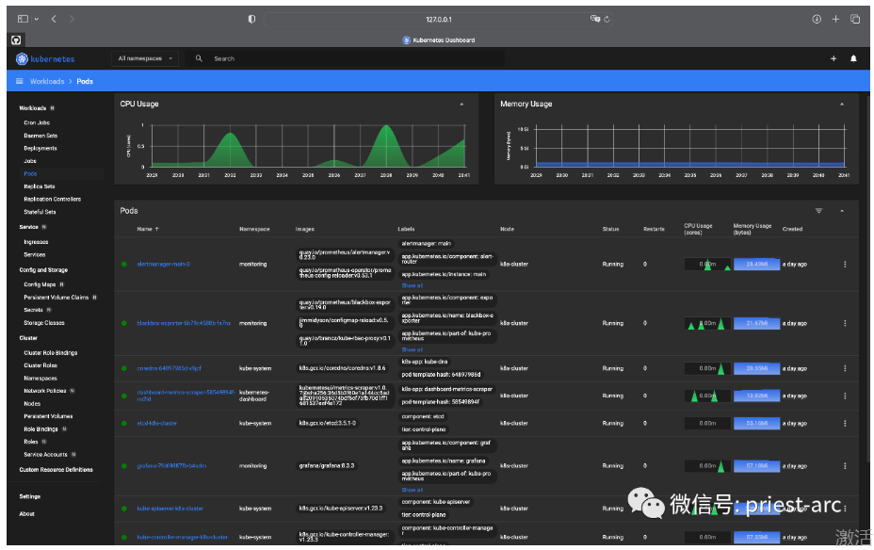Viewport: 874px width, 550px height.
Task: Go back using browser back arrow
Action: [x=54, y=19]
